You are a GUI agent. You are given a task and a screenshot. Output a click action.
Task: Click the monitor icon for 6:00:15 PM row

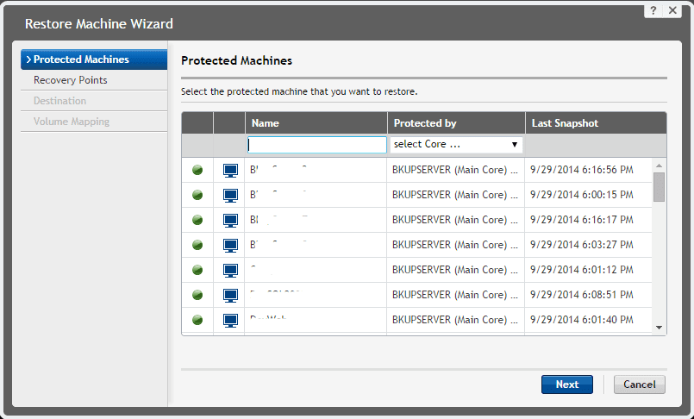pyautogui.click(x=230, y=196)
